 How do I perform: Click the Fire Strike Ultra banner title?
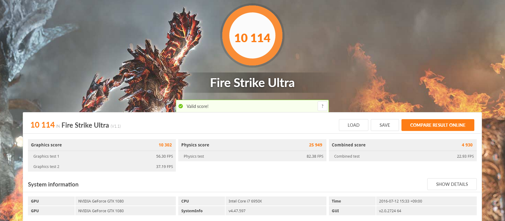coord(252,83)
